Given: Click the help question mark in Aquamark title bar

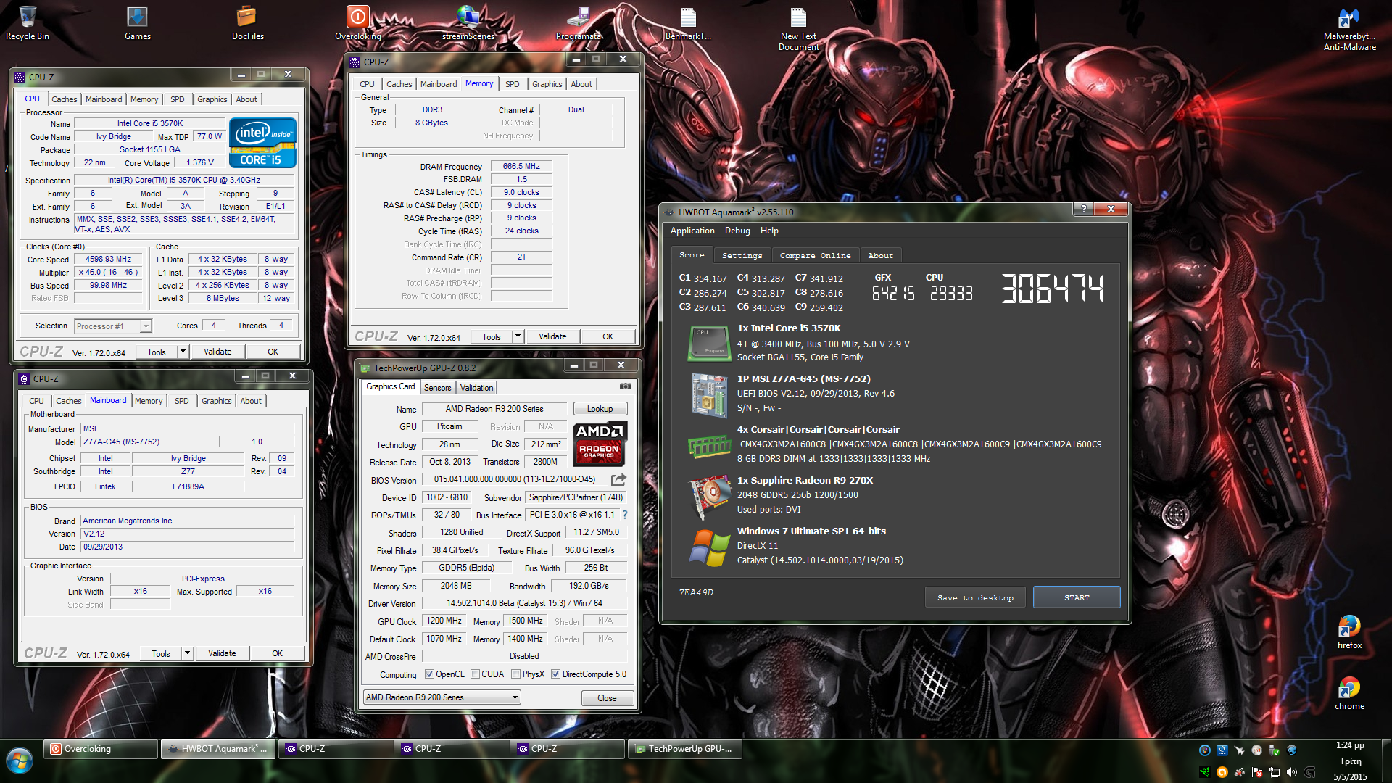Looking at the screenshot, I should 1084,209.
